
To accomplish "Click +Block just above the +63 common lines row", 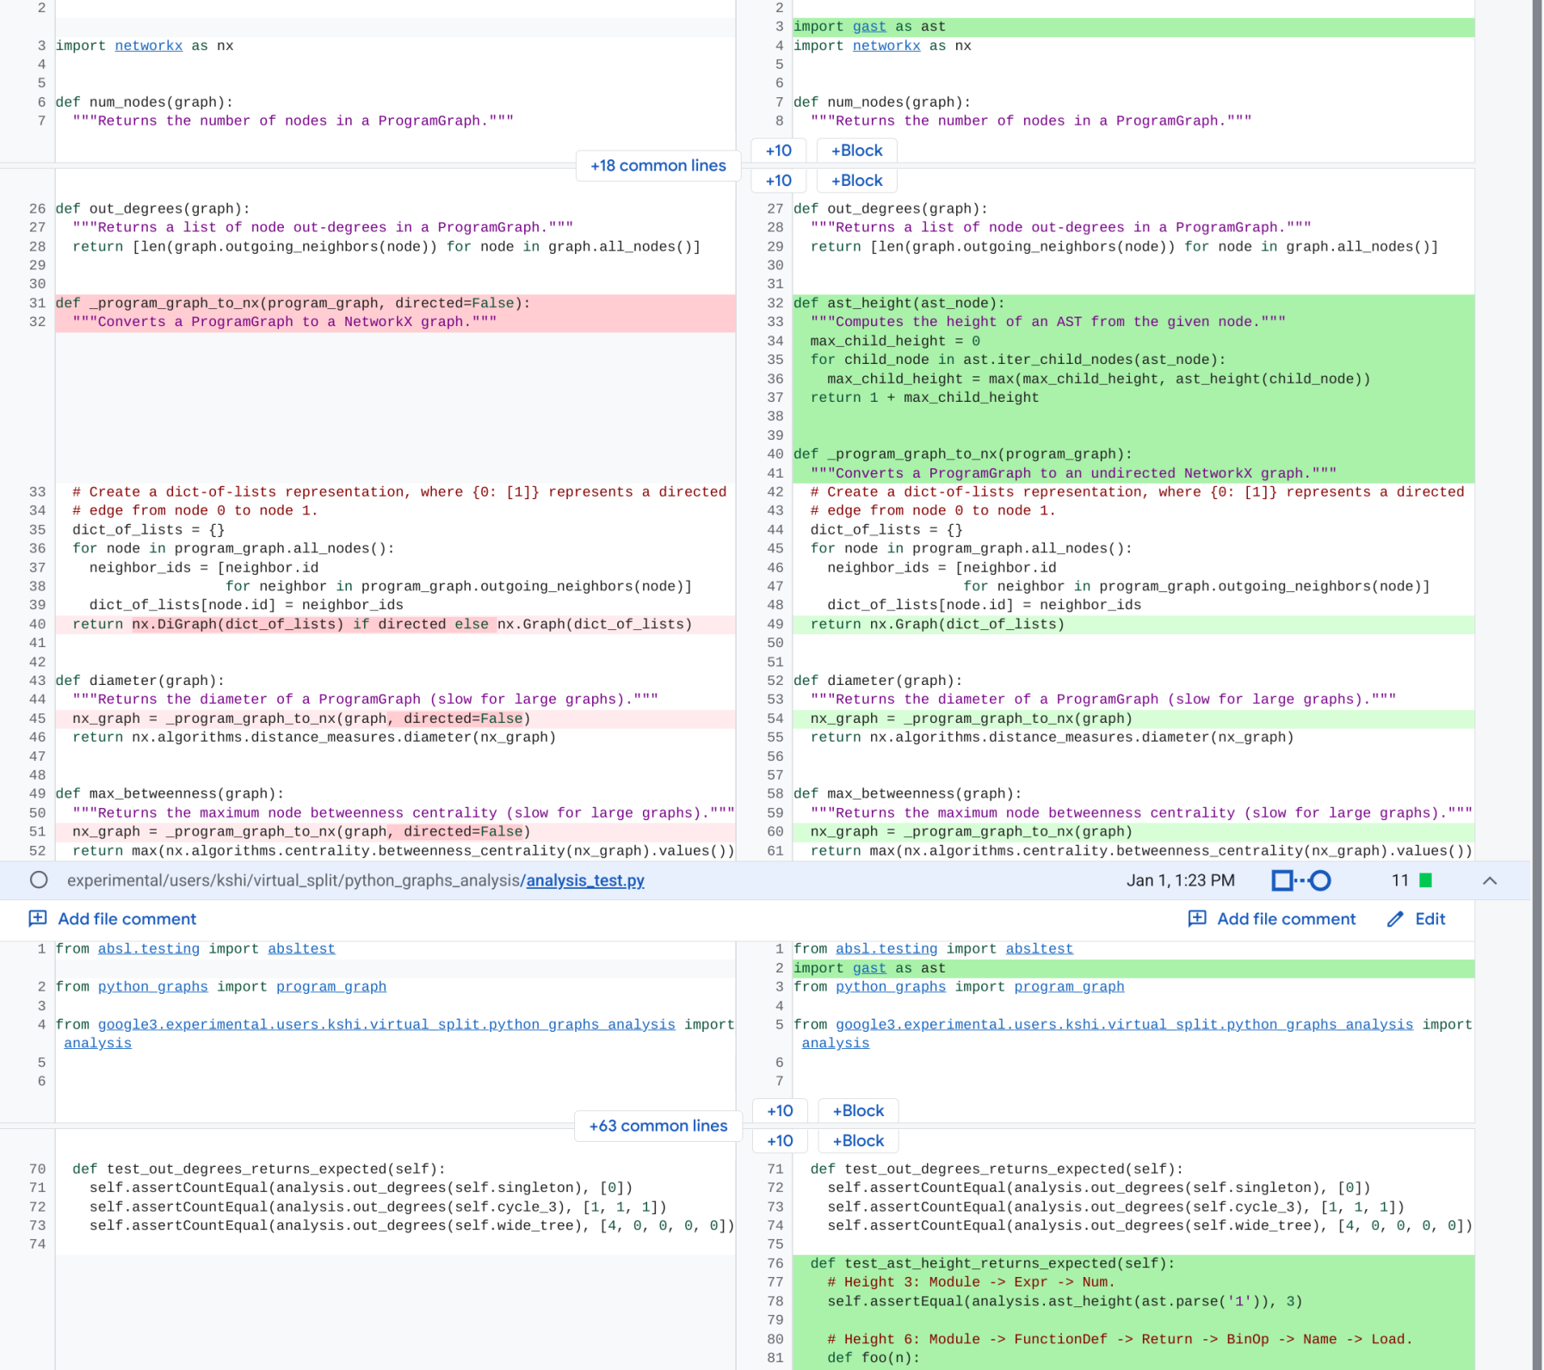I will [x=858, y=1111].
